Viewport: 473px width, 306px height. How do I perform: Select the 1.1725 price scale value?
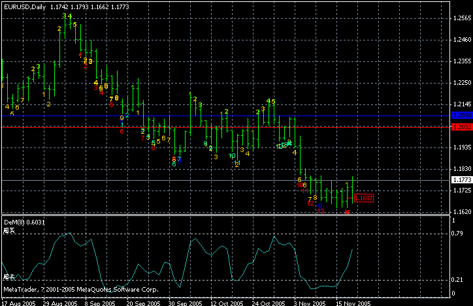click(462, 191)
